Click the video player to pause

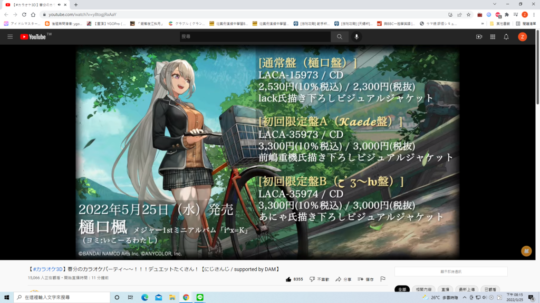click(267, 152)
